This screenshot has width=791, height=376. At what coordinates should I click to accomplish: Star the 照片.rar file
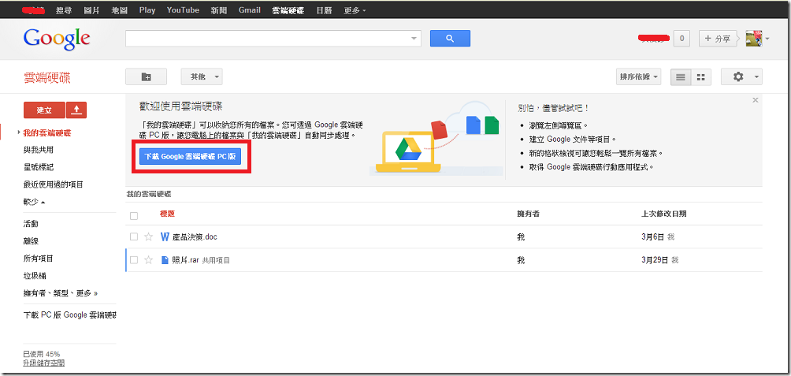click(149, 260)
